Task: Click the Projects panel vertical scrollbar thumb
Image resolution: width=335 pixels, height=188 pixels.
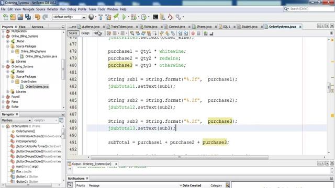Action: [63, 69]
